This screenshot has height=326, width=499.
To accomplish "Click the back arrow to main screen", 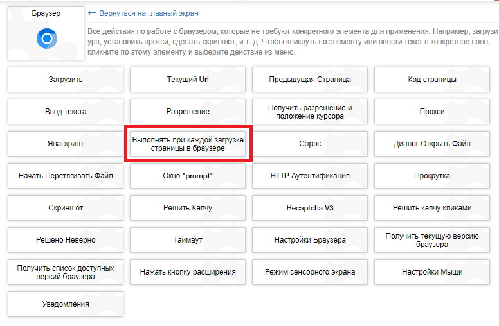I will [91, 13].
